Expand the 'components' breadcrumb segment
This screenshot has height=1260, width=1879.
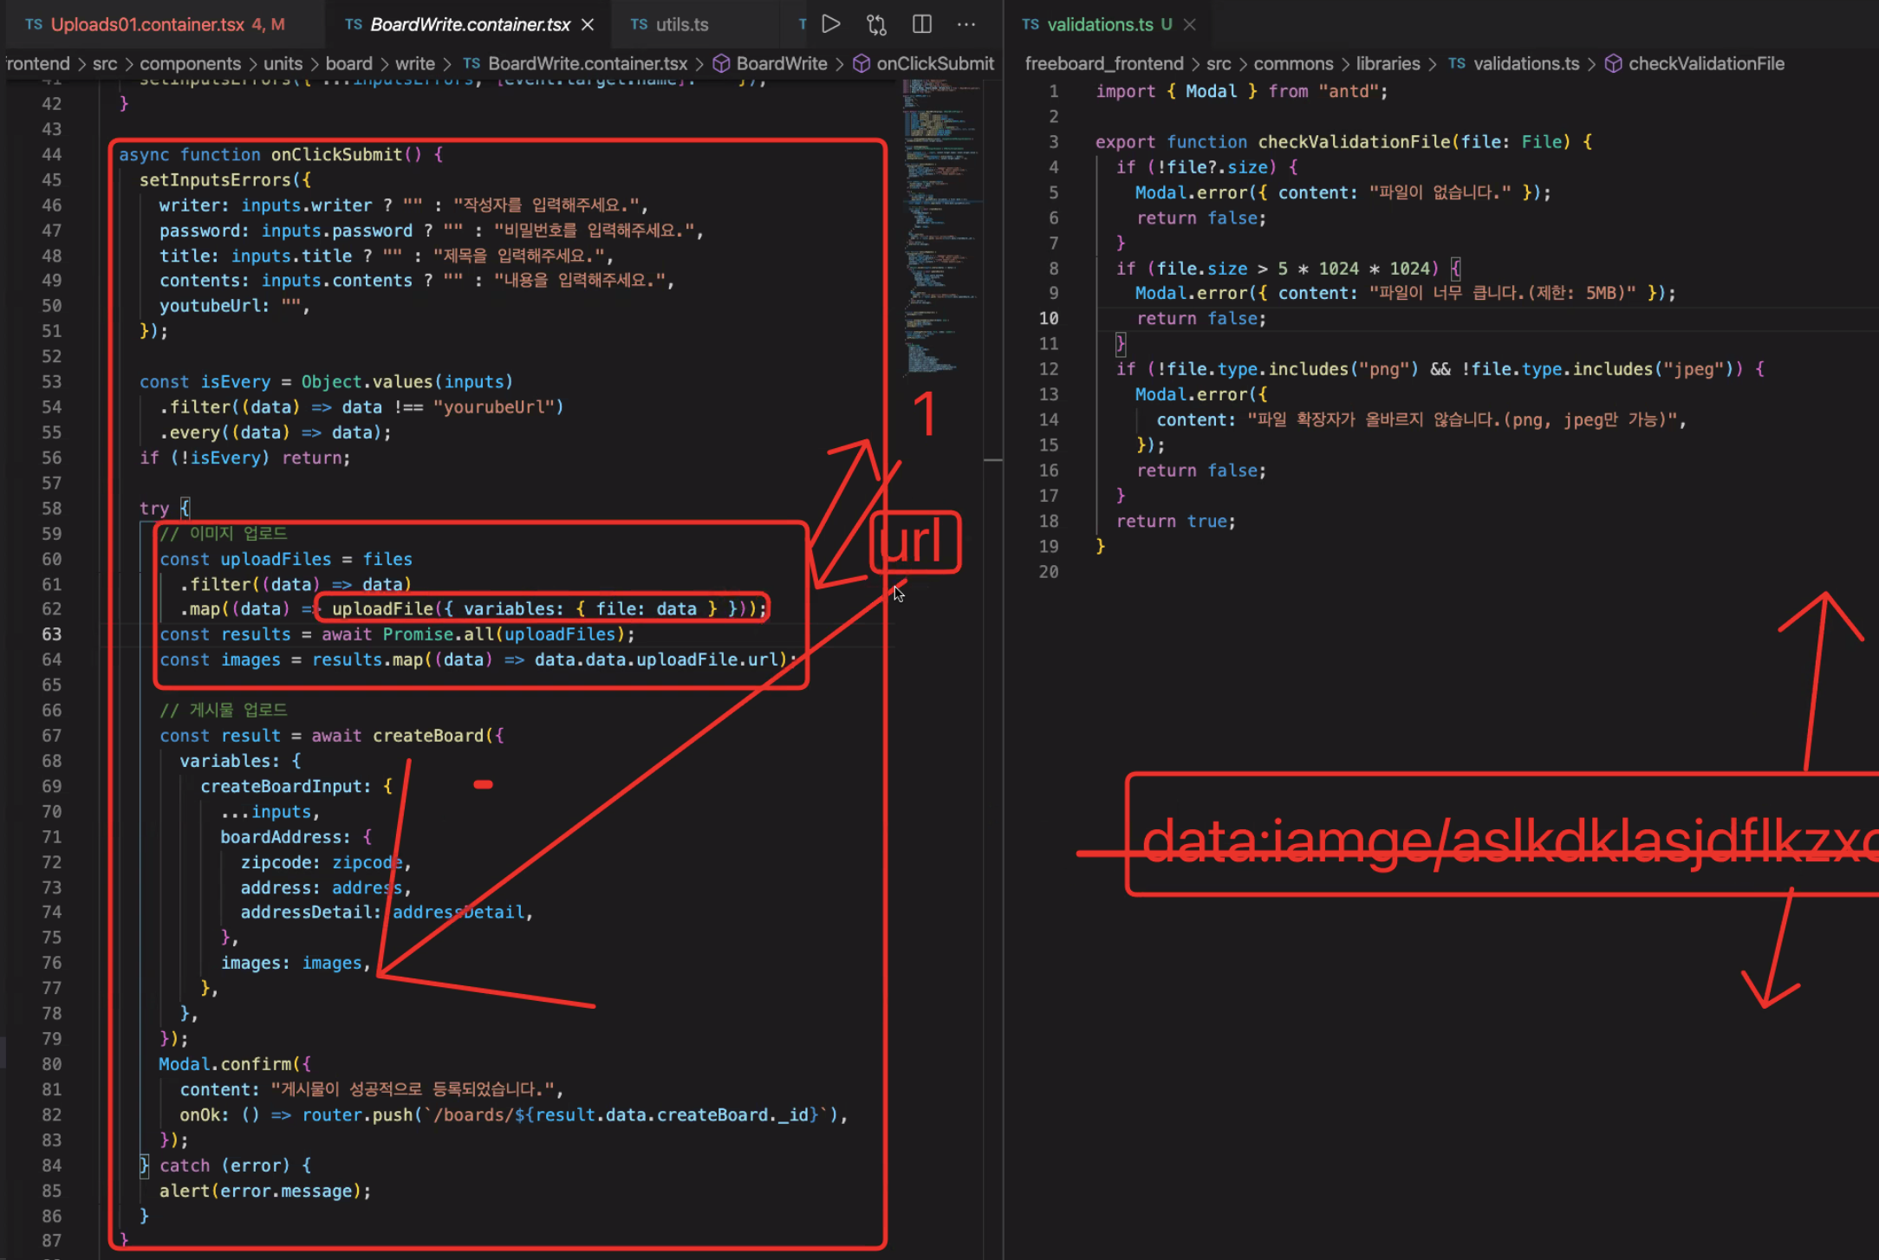[x=190, y=63]
